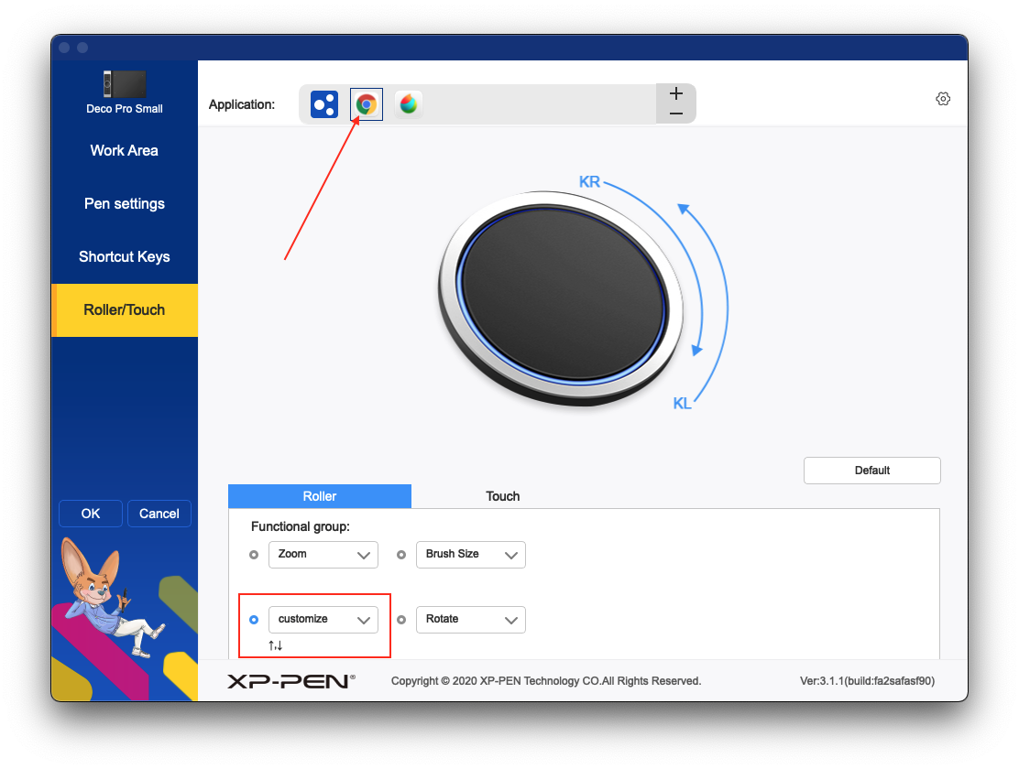
Task: Click the OK button
Action: [x=91, y=514]
